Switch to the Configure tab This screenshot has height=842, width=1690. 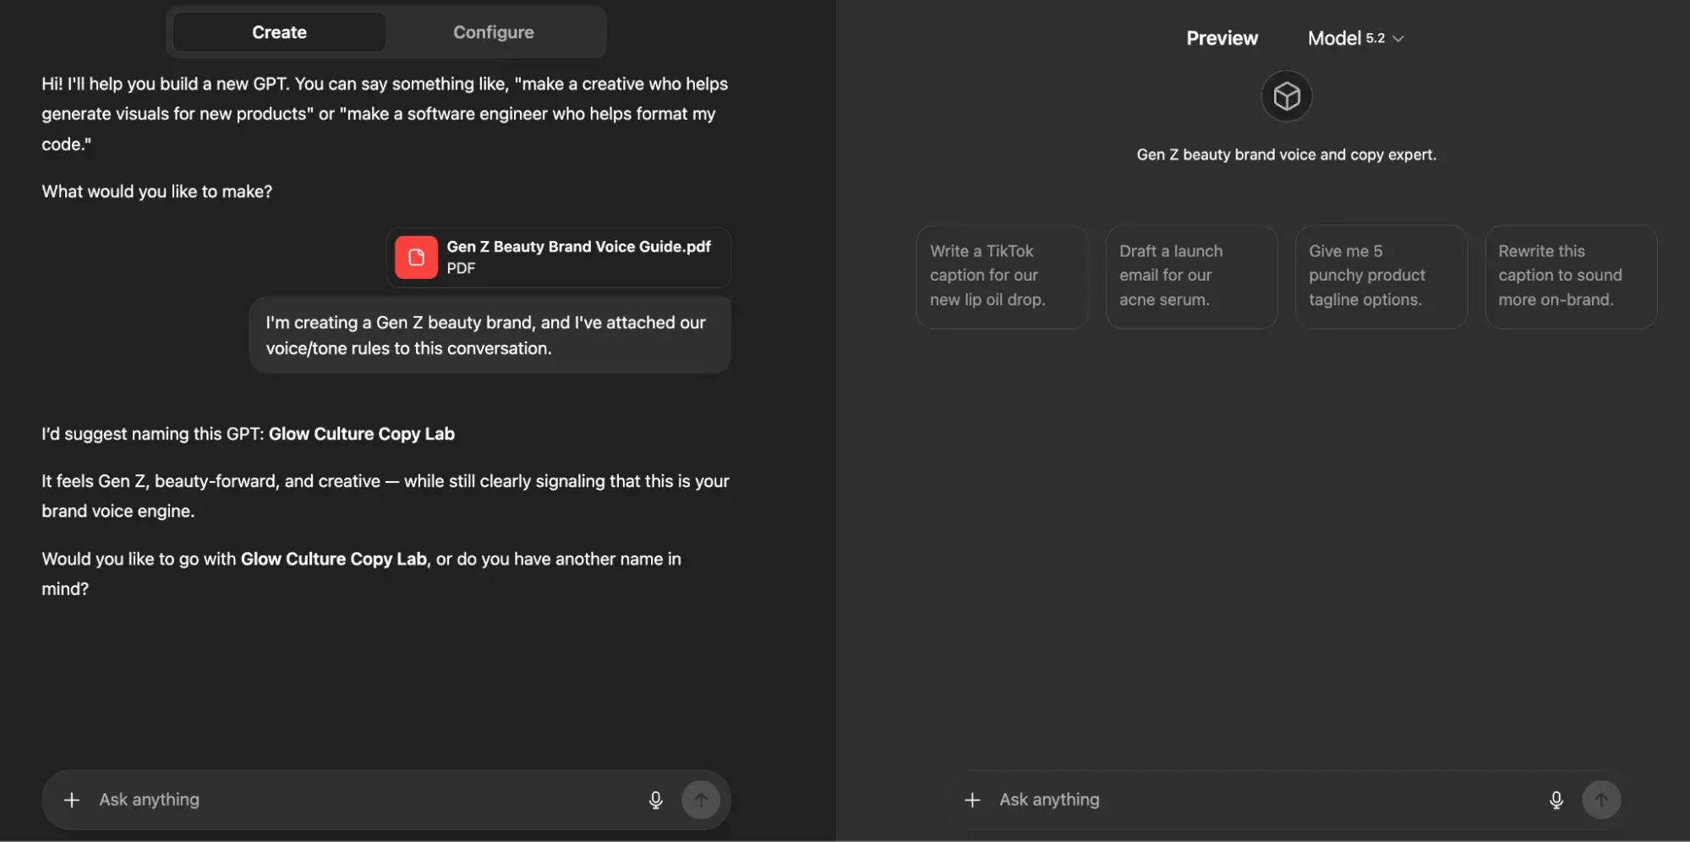tap(494, 31)
